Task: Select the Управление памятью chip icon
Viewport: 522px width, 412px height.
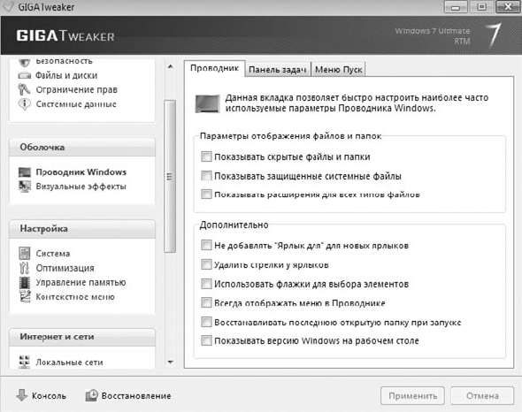Action: tap(24, 283)
